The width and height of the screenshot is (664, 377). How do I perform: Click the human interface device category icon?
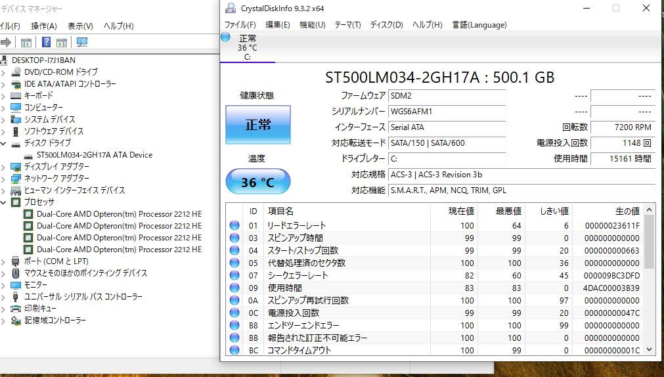[16, 190]
